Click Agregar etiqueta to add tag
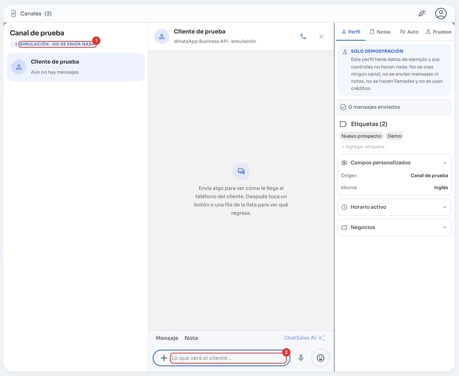Viewport: 459px width, 376px height. (x=363, y=147)
